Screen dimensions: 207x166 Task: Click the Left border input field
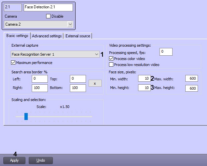click(x=40, y=79)
